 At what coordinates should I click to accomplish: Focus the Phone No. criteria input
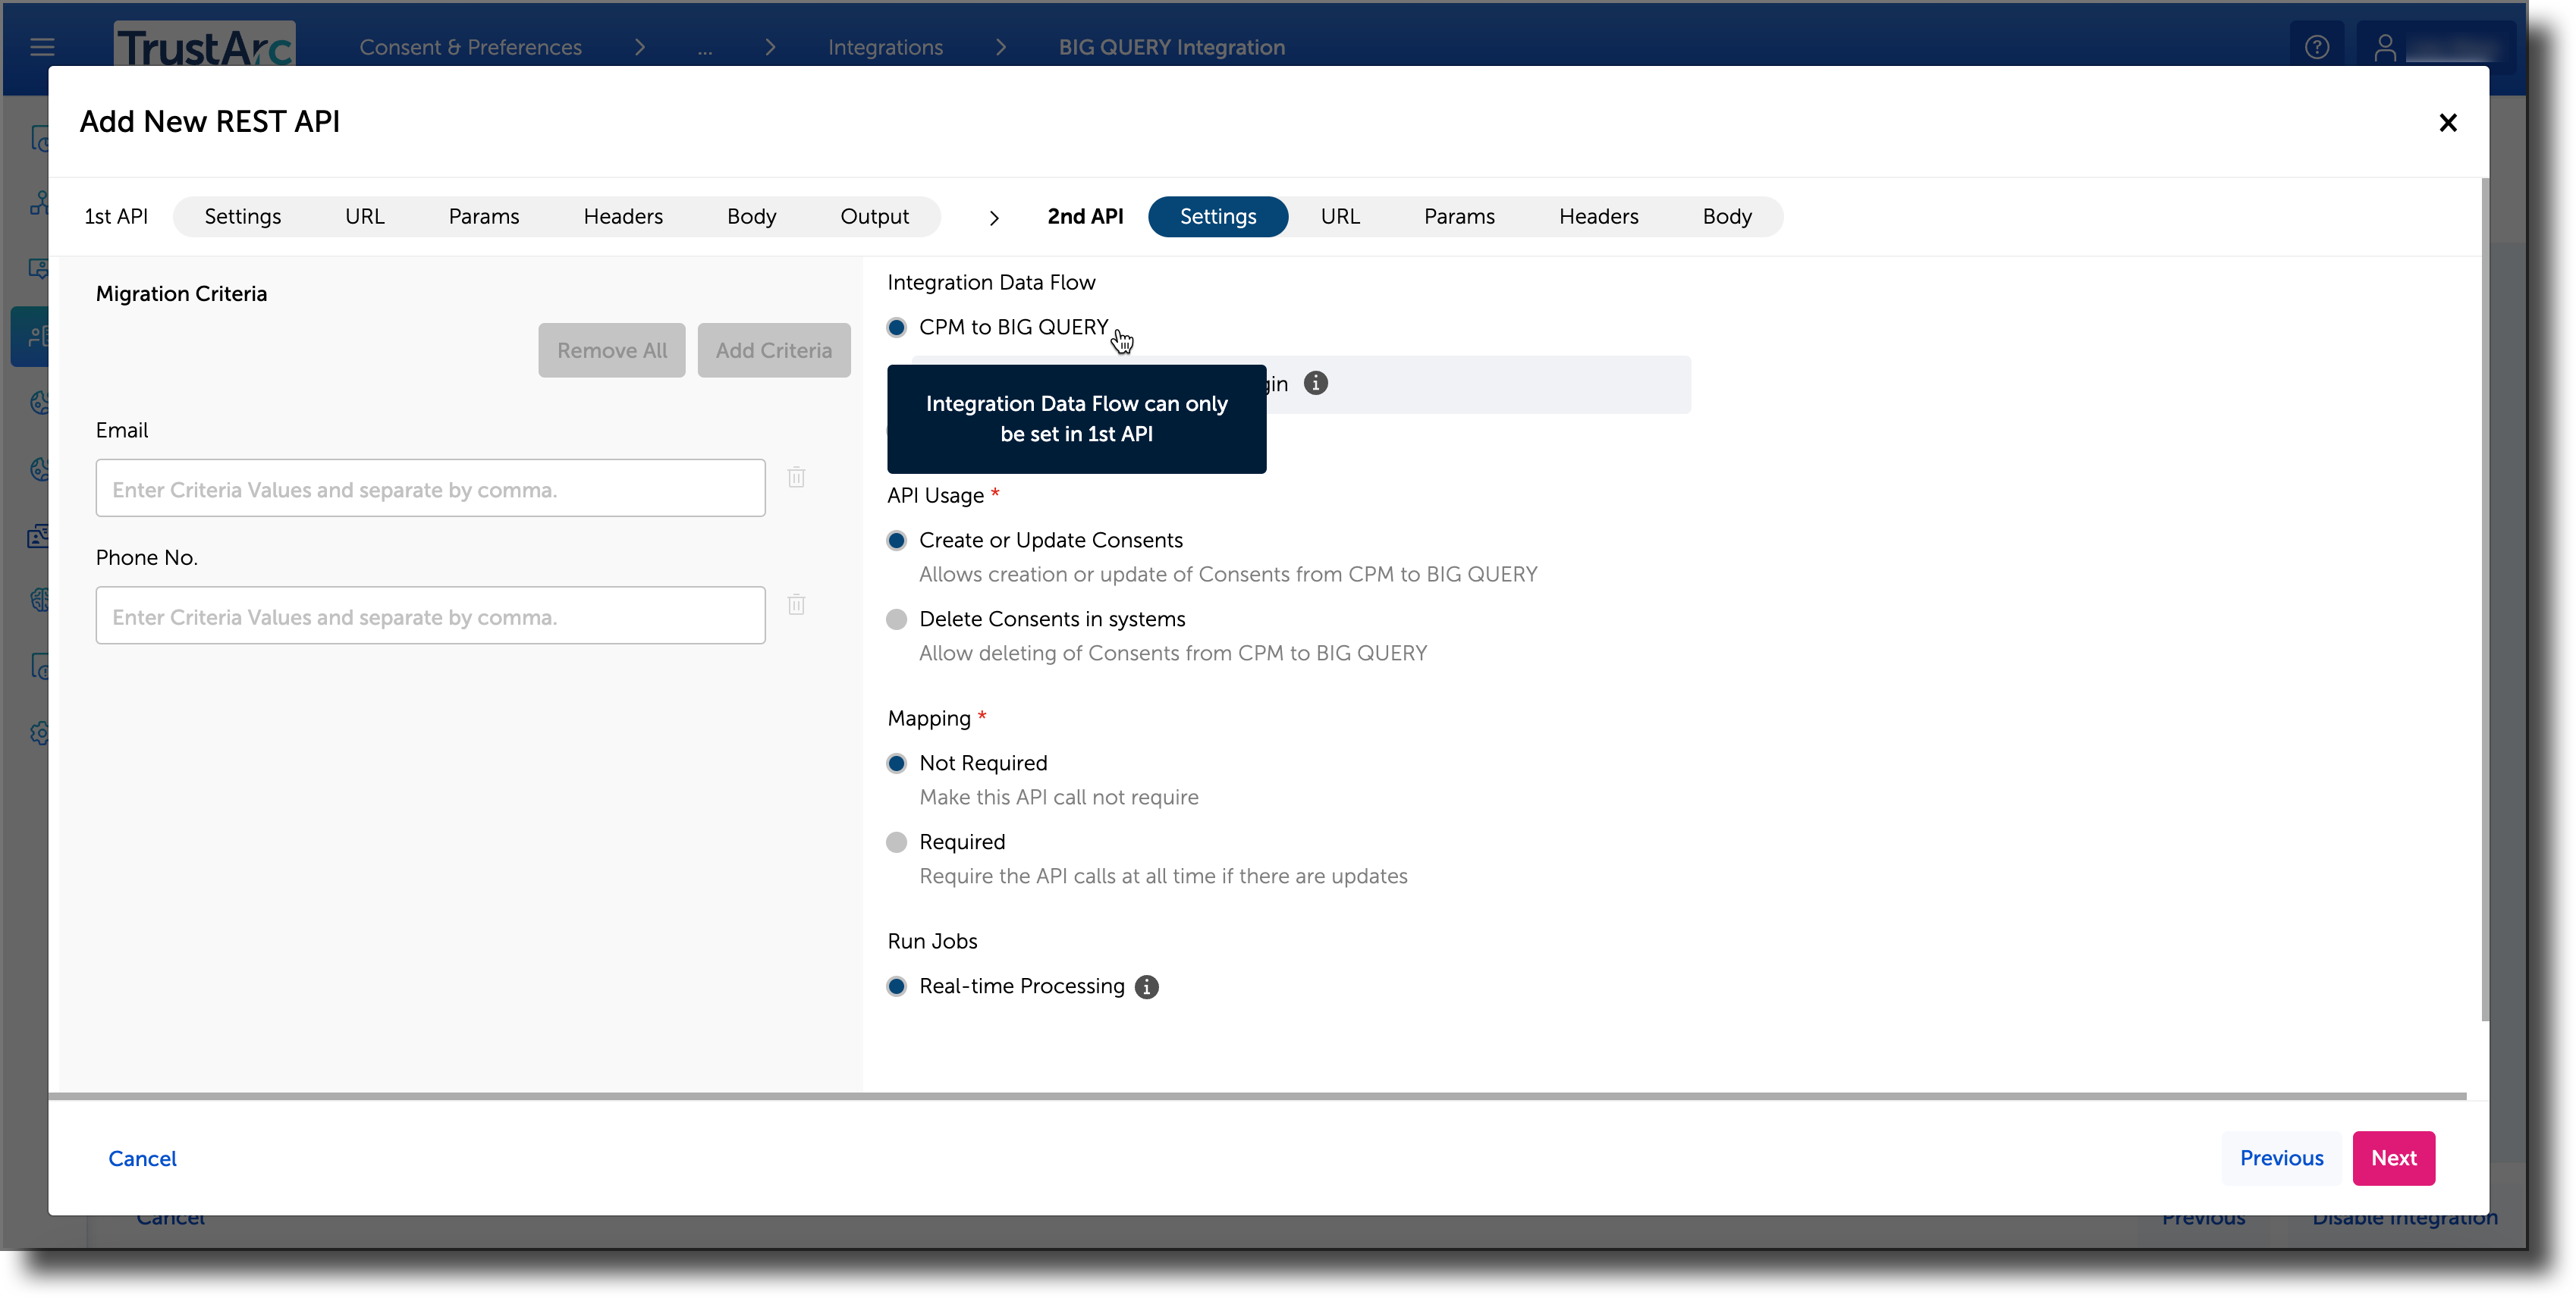[x=431, y=616]
